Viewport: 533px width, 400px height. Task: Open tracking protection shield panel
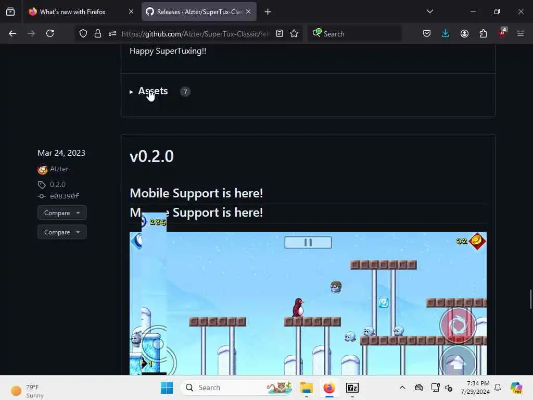click(83, 34)
